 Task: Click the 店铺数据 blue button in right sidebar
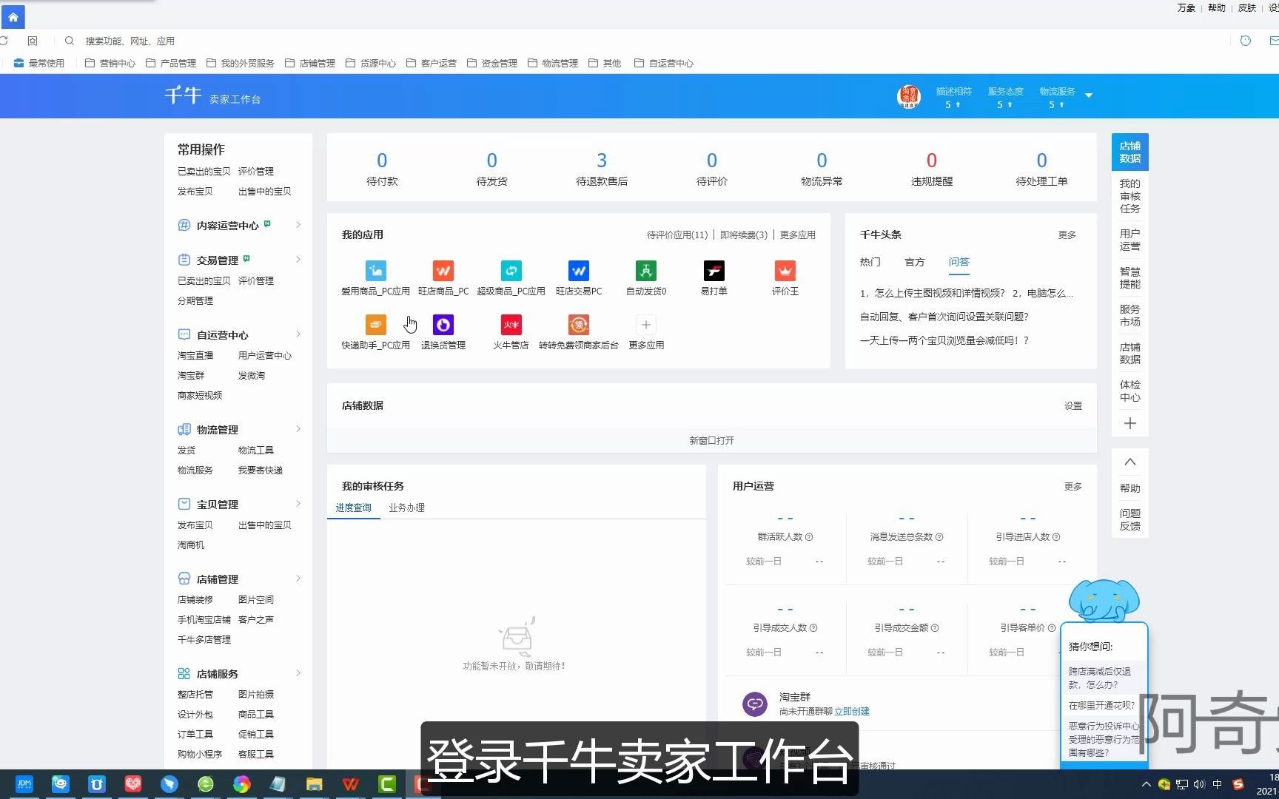coord(1130,152)
